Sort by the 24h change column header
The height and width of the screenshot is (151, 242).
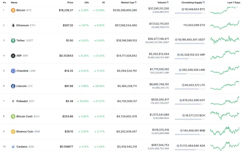86,3
